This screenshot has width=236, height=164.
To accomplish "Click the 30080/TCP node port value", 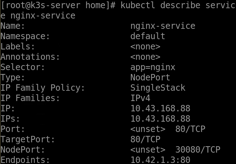I will 197,150.
